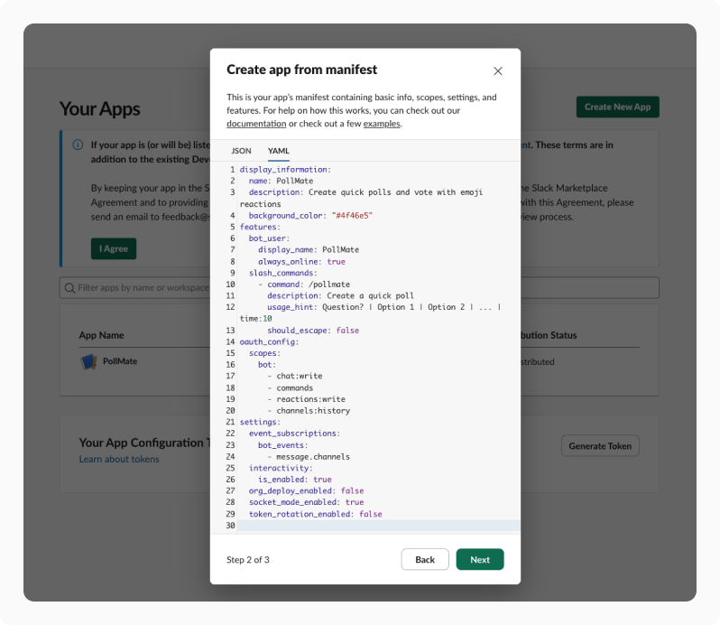Image resolution: width=720 pixels, height=625 pixels.
Task: Select the YAML tab
Action: click(278, 151)
